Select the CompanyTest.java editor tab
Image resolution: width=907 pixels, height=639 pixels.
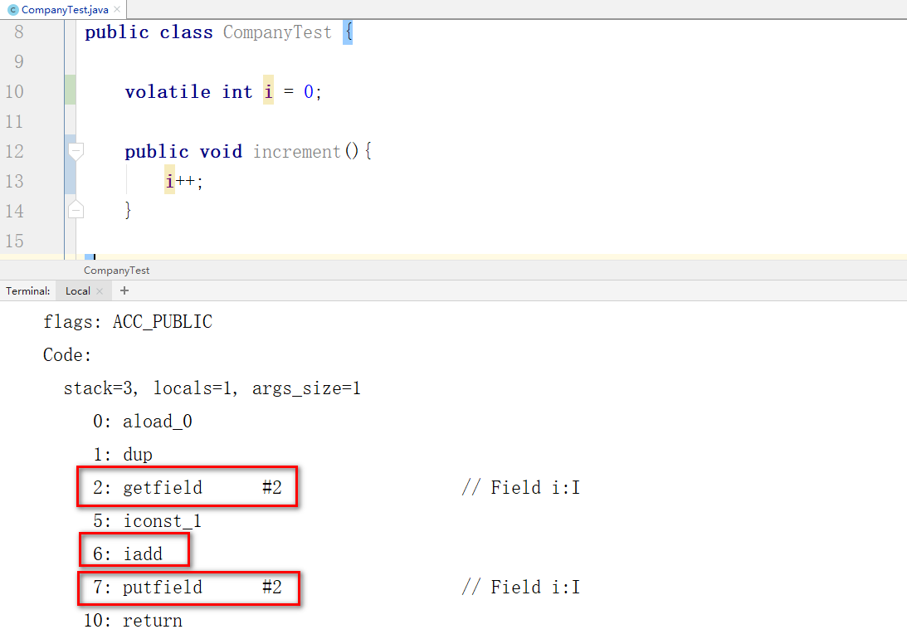click(x=64, y=9)
